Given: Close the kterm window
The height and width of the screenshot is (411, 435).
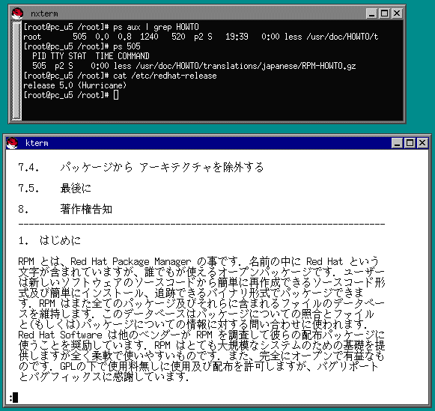Looking at the screenshot, I should (x=422, y=143).
